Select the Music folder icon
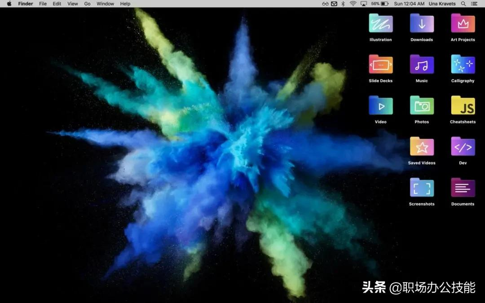 pyautogui.click(x=422, y=65)
